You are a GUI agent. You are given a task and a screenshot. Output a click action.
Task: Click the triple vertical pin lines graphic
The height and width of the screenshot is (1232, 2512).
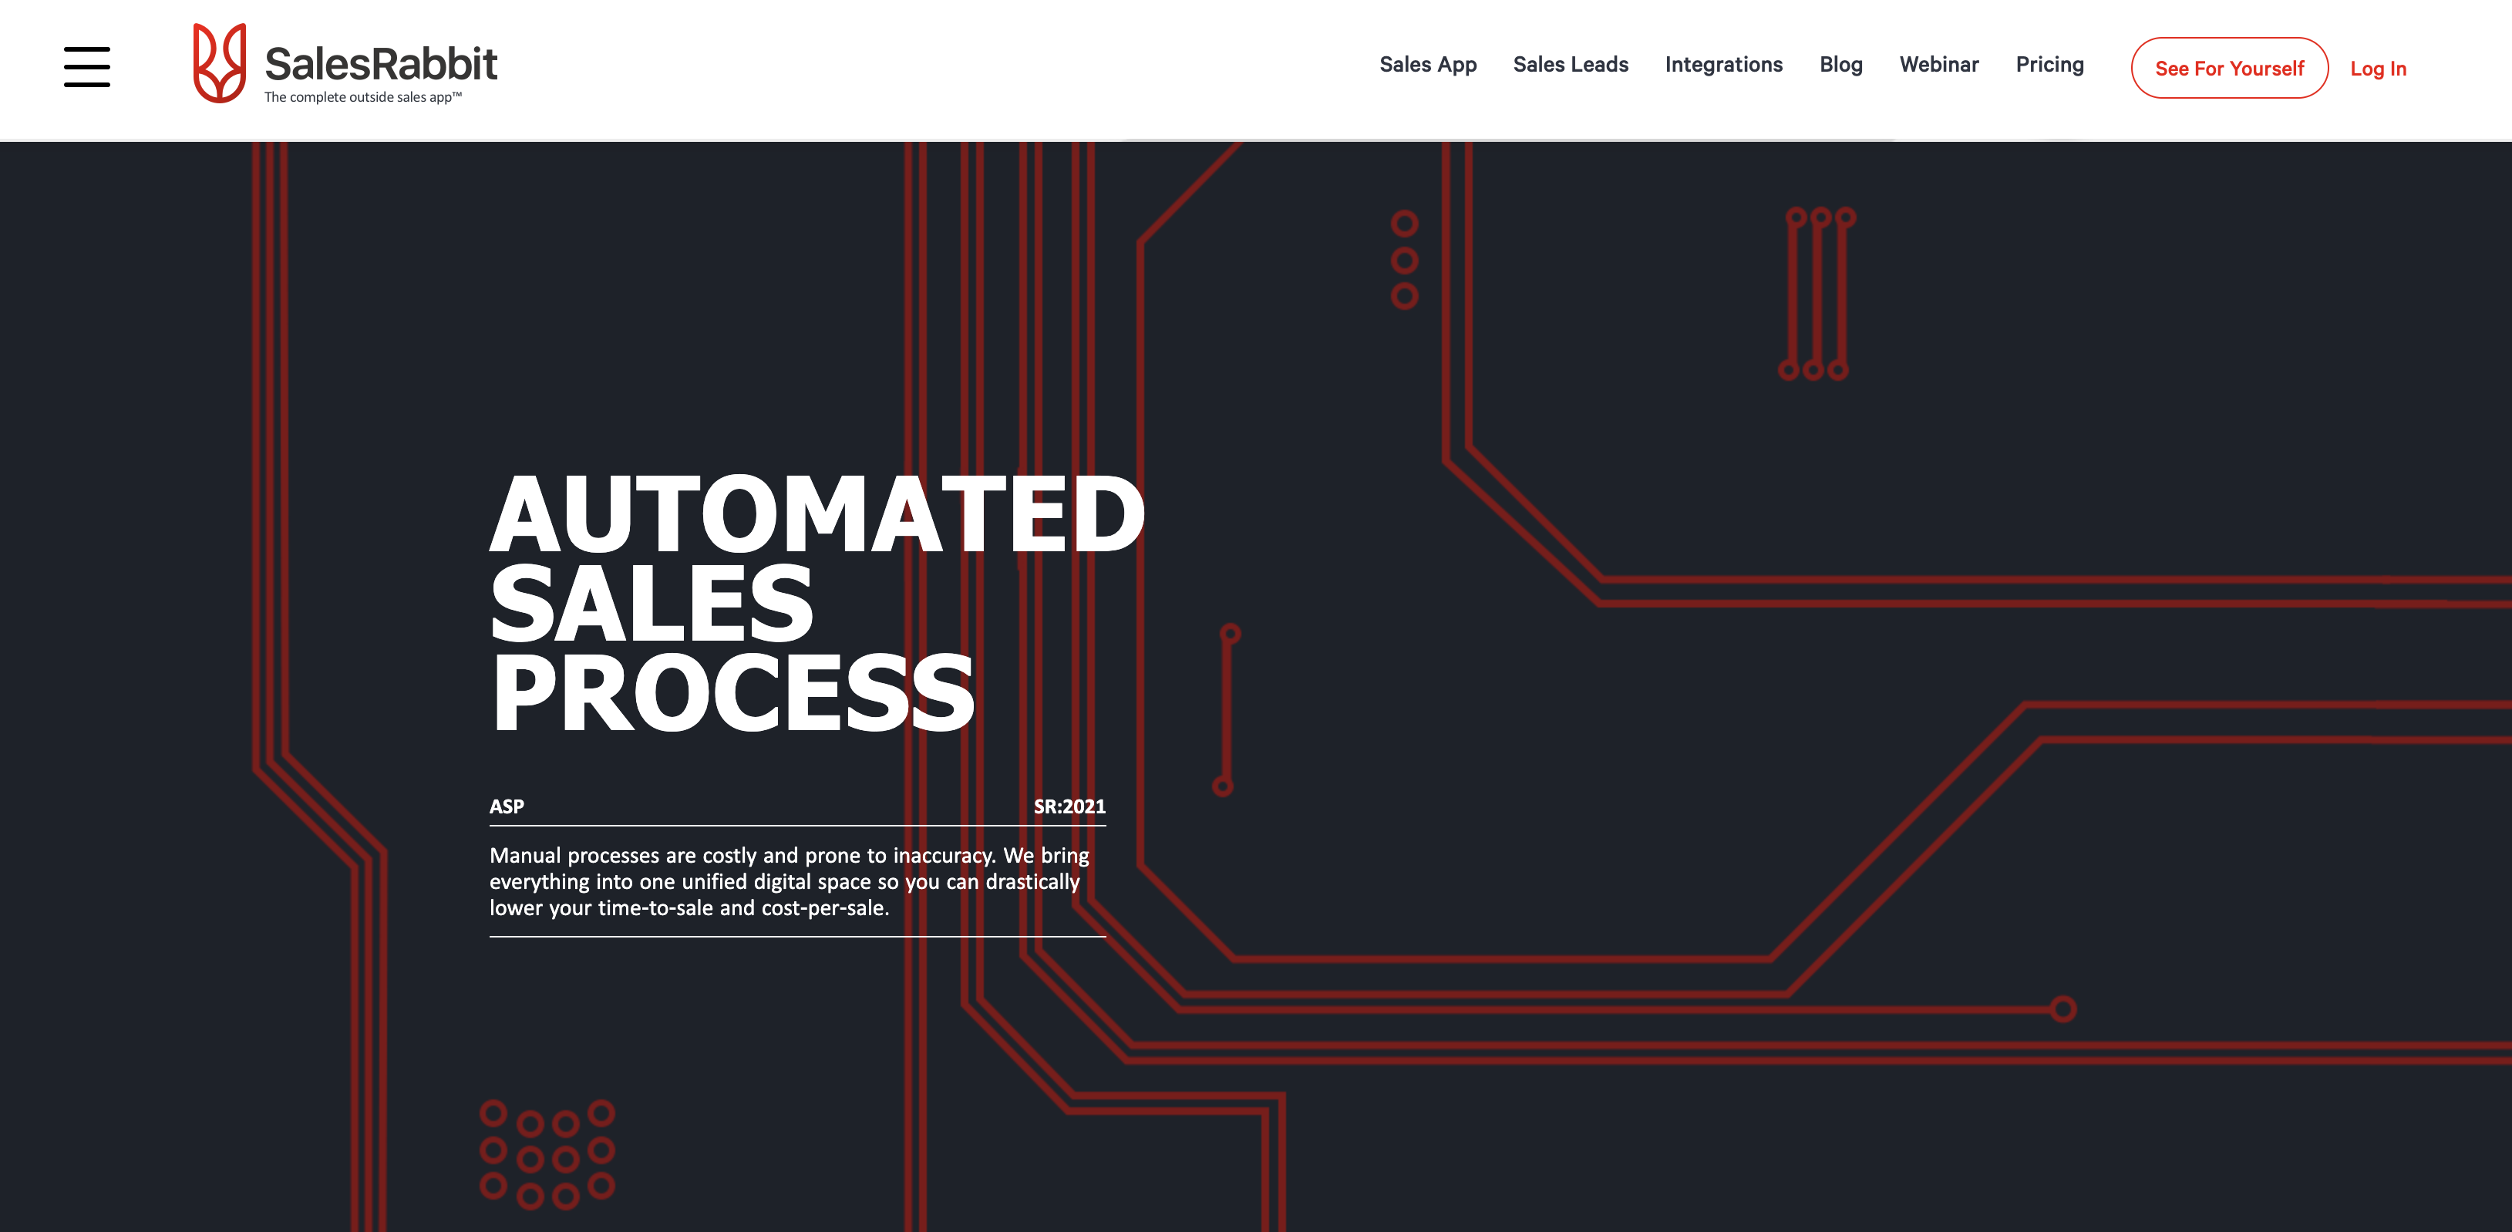click(1817, 293)
